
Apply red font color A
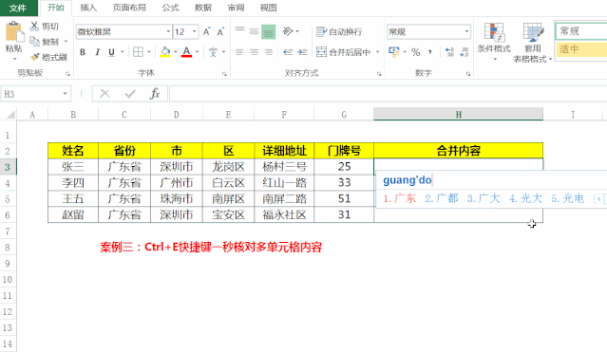[x=186, y=52]
